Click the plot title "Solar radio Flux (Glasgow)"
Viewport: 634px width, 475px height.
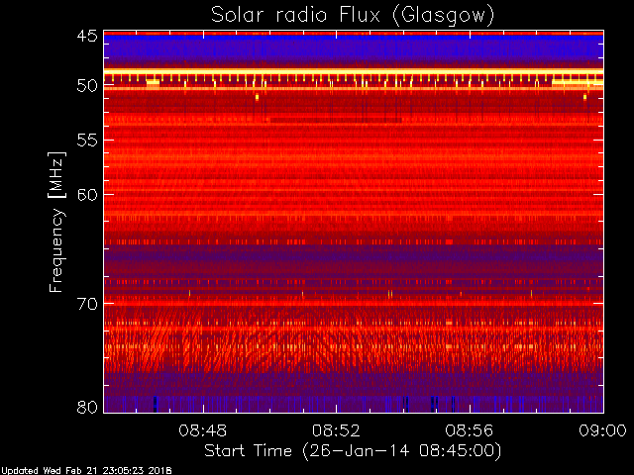(353, 16)
